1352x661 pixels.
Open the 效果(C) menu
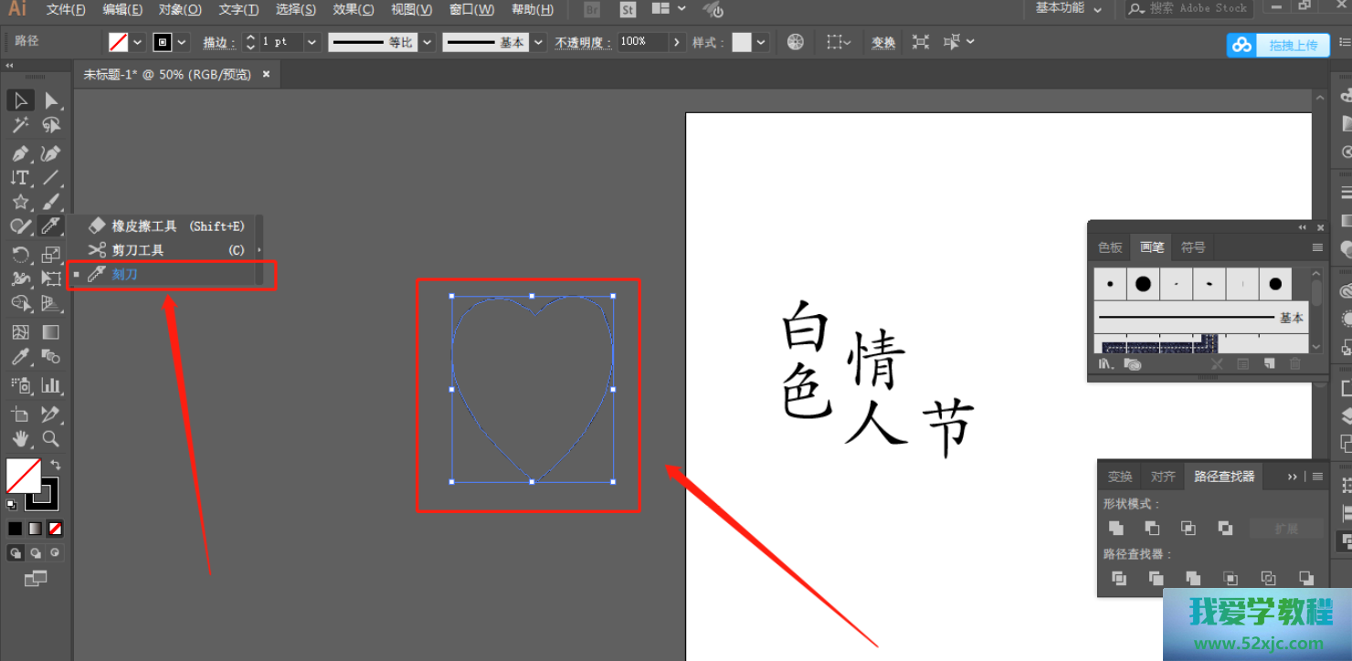(354, 9)
